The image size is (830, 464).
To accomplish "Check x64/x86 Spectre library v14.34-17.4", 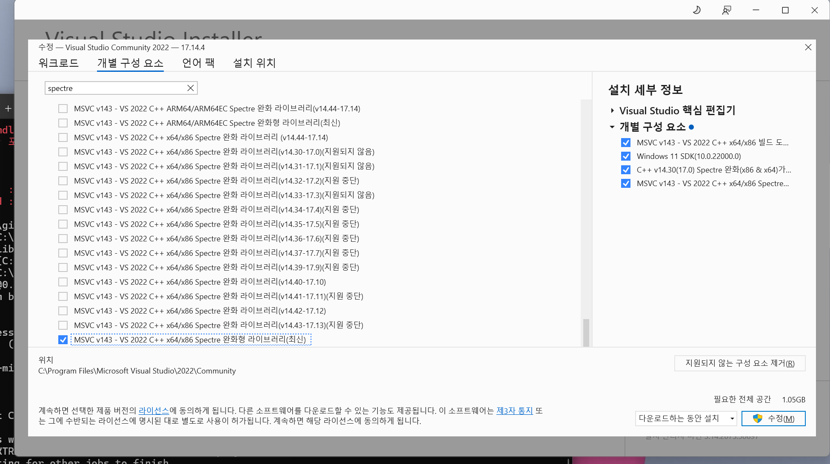I will [63, 210].
